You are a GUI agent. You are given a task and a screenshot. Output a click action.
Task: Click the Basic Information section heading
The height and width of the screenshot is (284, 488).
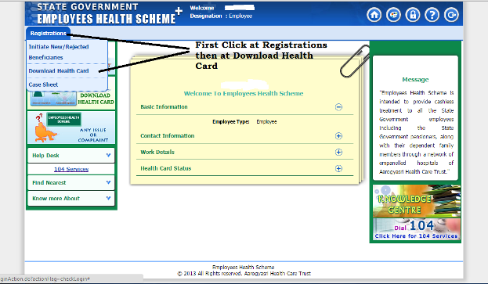click(x=164, y=107)
